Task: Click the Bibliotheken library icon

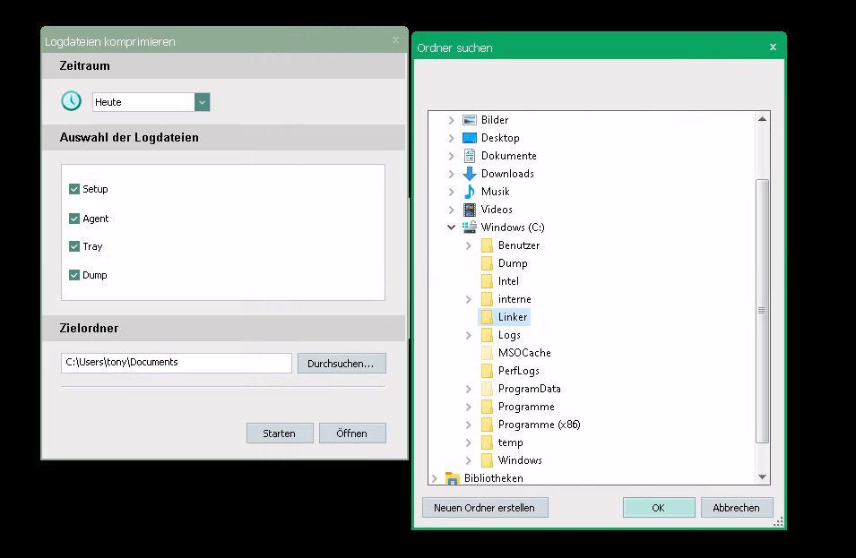Action: pyautogui.click(x=452, y=478)
